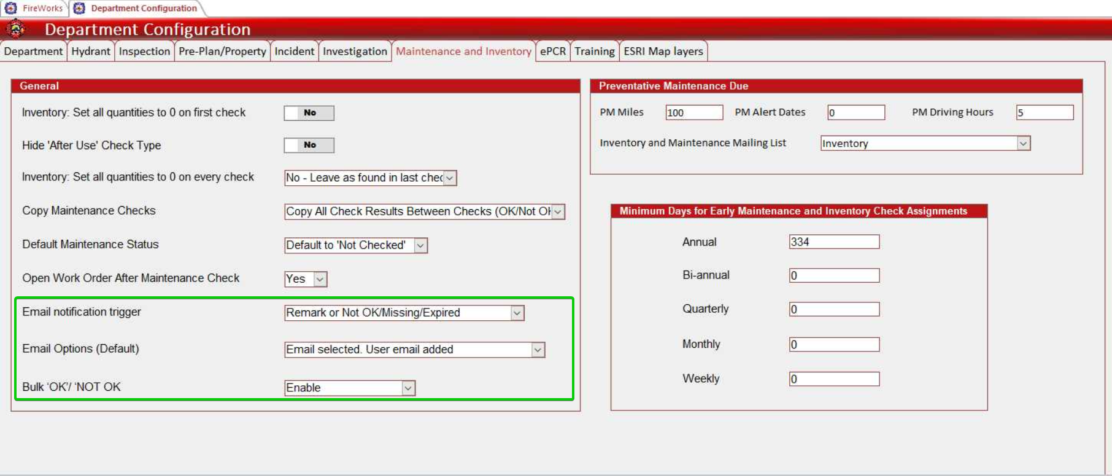Viewport: 1112px width, 476px height.
Task: Open the Copy Maintenance Checks dropdown
Action: [558, 212]
